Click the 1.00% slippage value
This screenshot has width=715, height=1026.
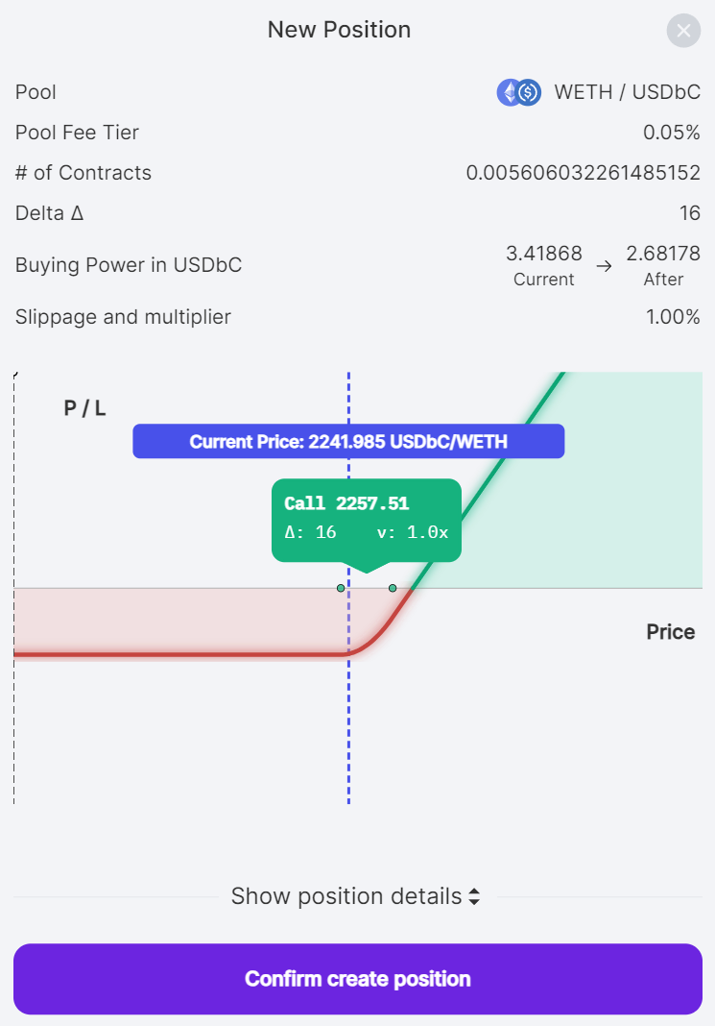point(672,317)
